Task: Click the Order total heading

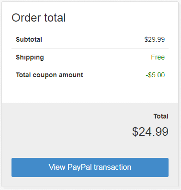Action: point(39,18)
